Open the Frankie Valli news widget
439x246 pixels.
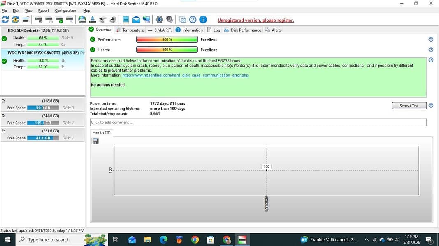pos(328,239)
